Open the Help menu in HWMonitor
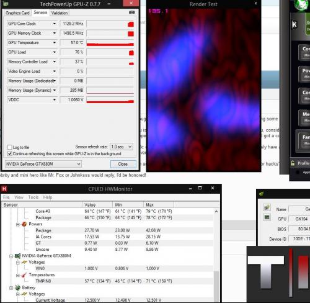The height and width of the screenshot is (303, 310). pyautogui.click(x=48, y=197)
